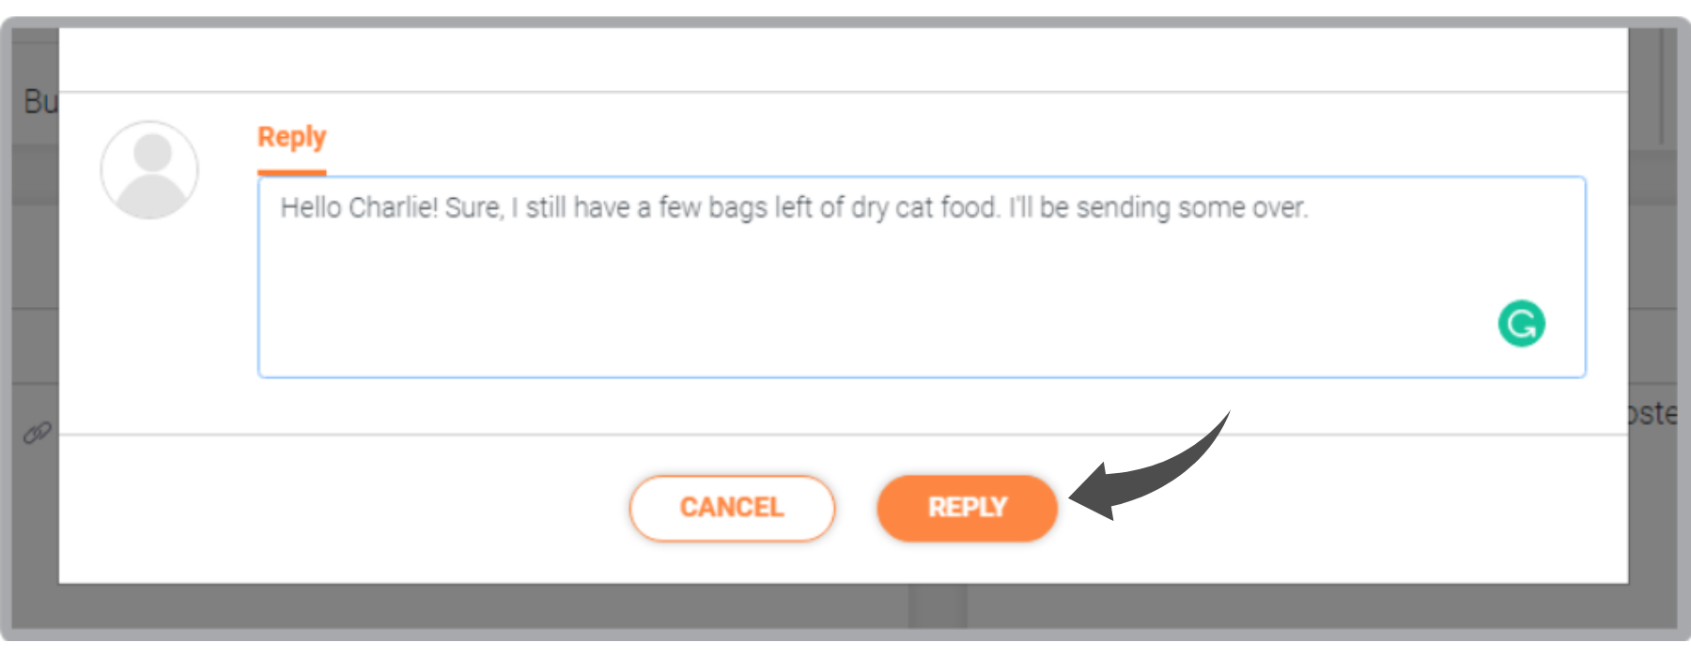Viewport: 1691px width, 657px height.
Task: Click the dimmed scrollbar at top right
Action: click(1662, 86)
